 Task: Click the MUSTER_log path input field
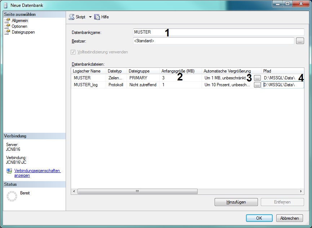pyautogui.click(x=282, y=85)
